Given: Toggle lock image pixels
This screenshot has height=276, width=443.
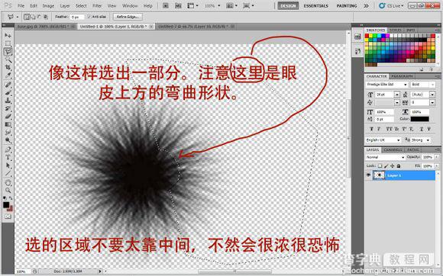Looking at the screenshot, I should 386,165.
